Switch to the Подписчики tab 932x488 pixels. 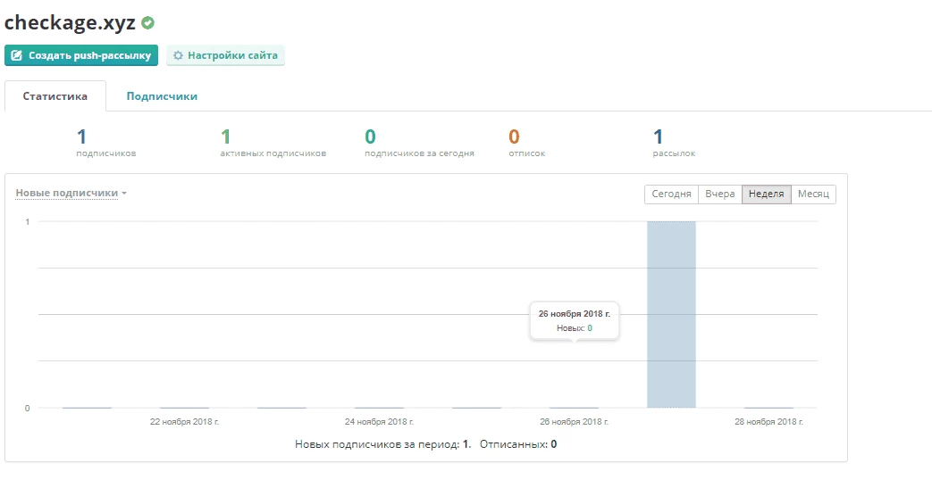point(162,96)
